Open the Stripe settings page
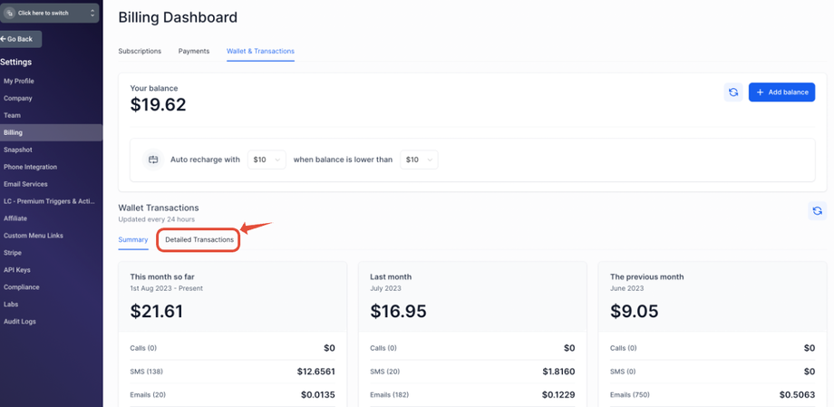This screenshot has height=407, width=834. 13,253
